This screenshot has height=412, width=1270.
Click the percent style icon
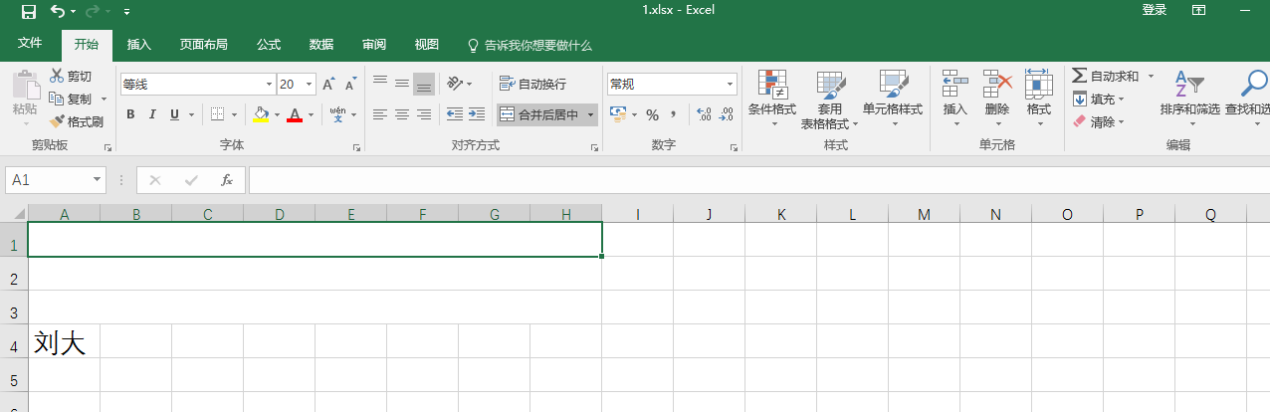click(x=652, y=114)
